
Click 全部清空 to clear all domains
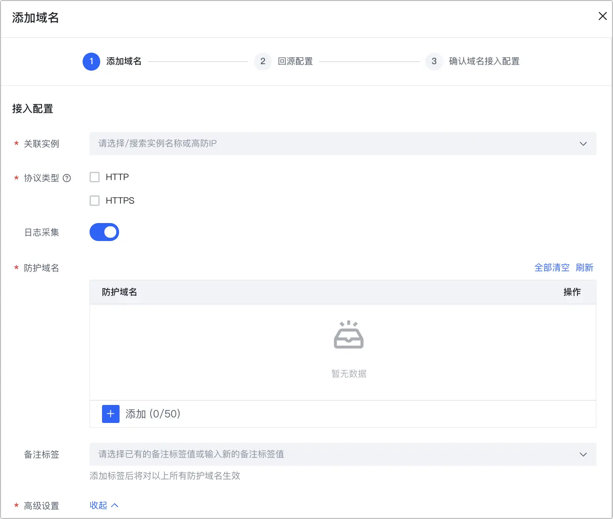(x=552, y=268)
